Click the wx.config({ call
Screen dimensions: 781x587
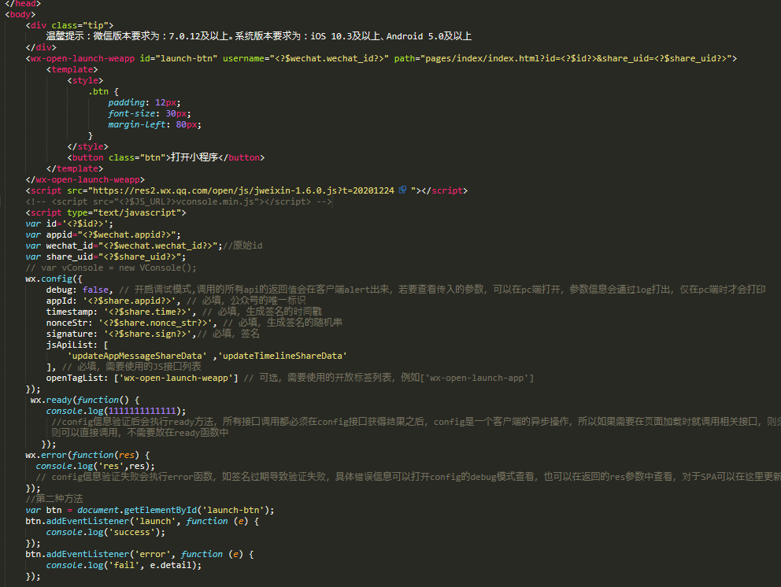pyautogui.click(x=54, y=279)
